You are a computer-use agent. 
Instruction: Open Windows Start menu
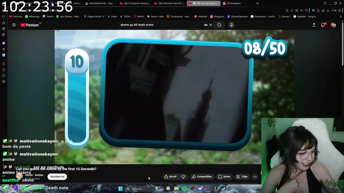tap(120, 189)
